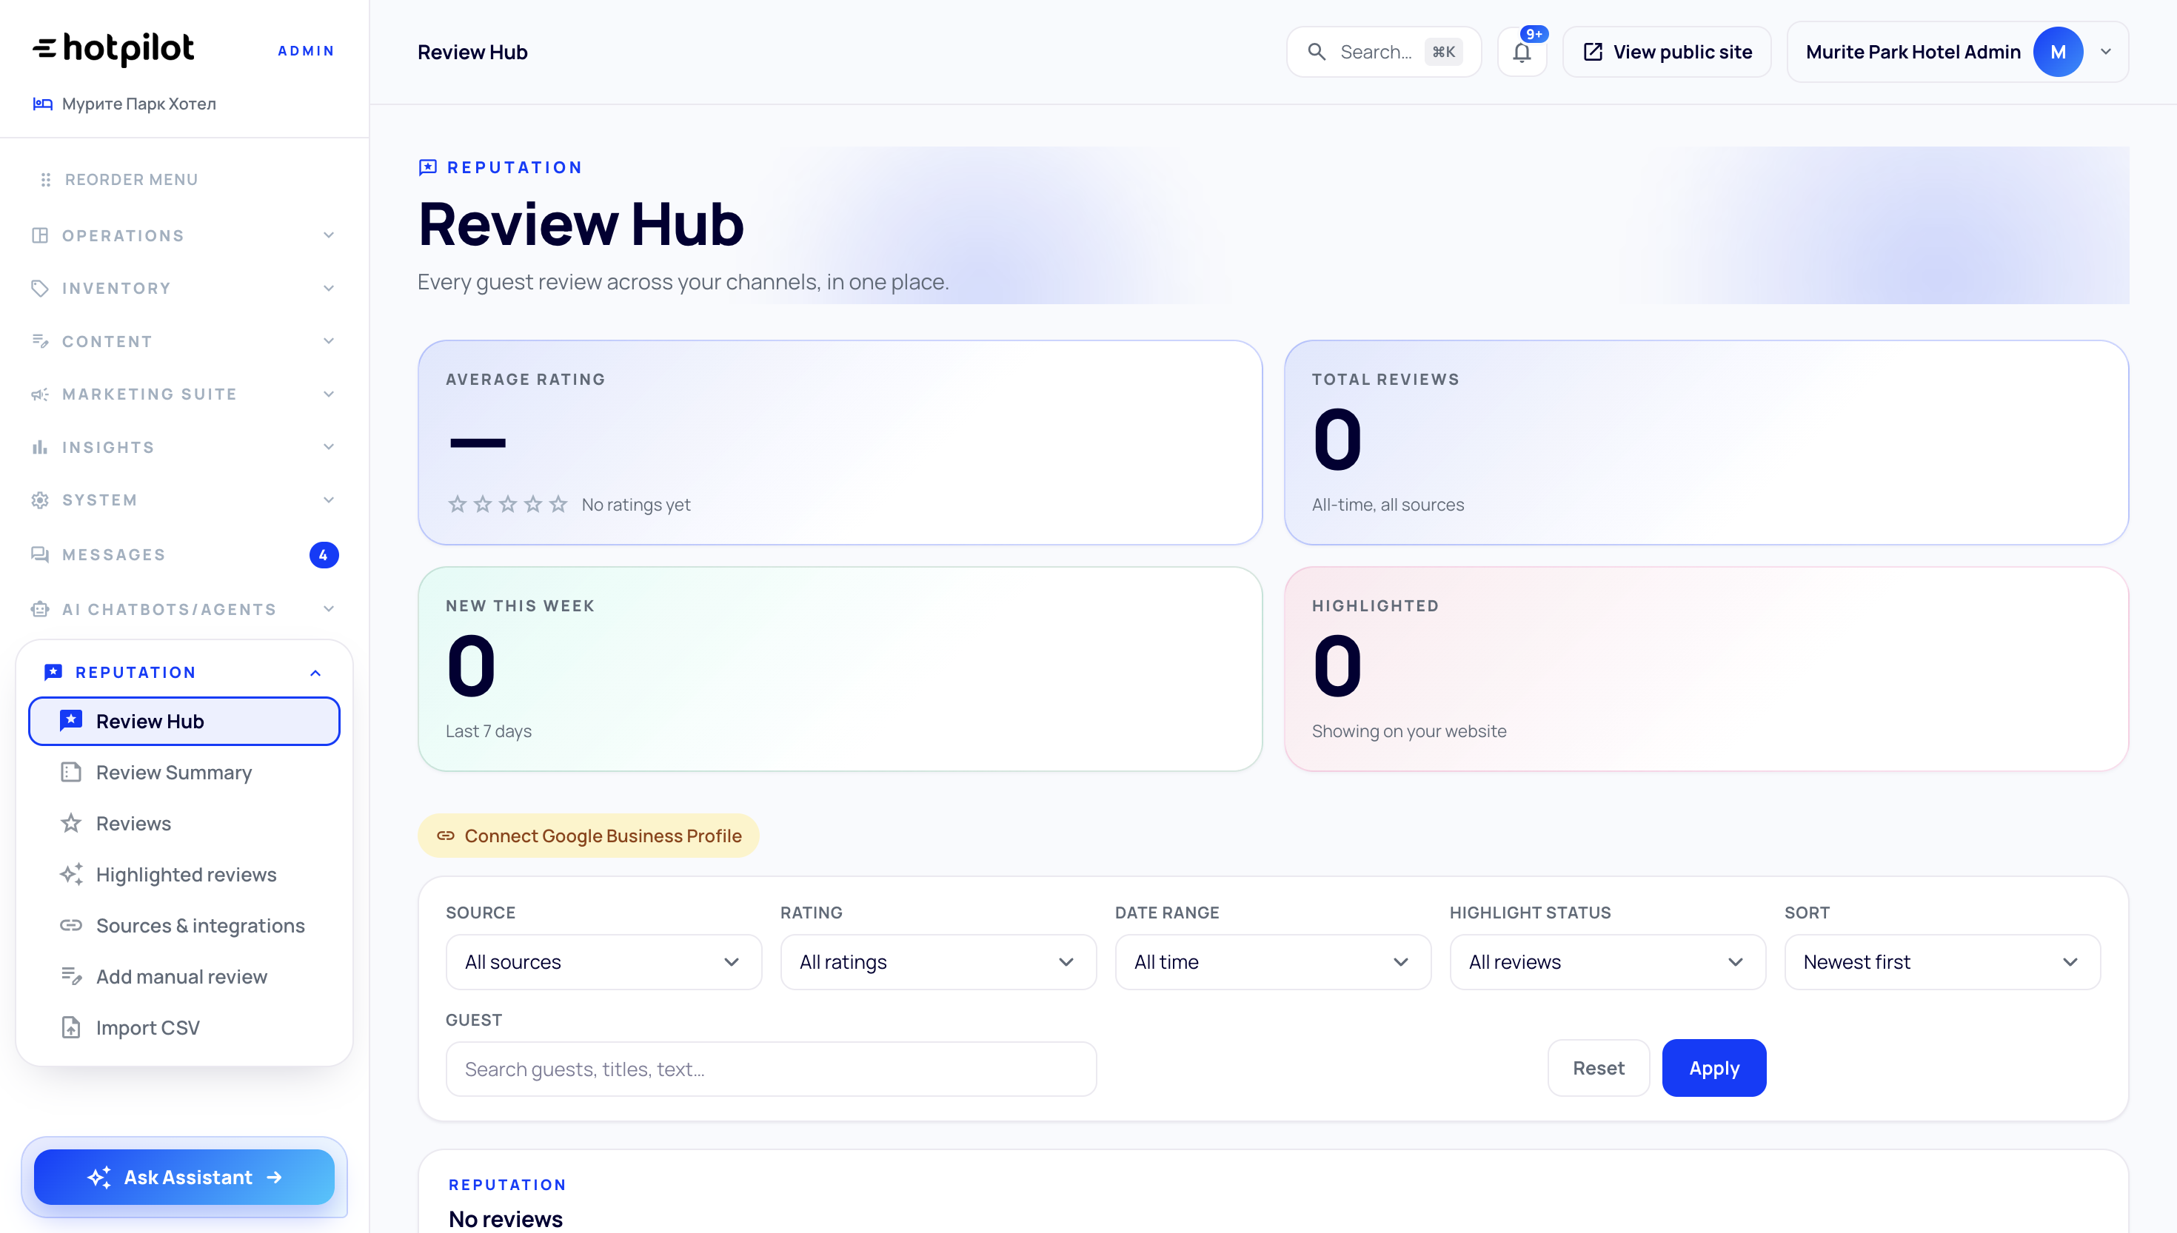Open the Messages section
The height and width of the screenshot is (1233, 2177).
184,554
